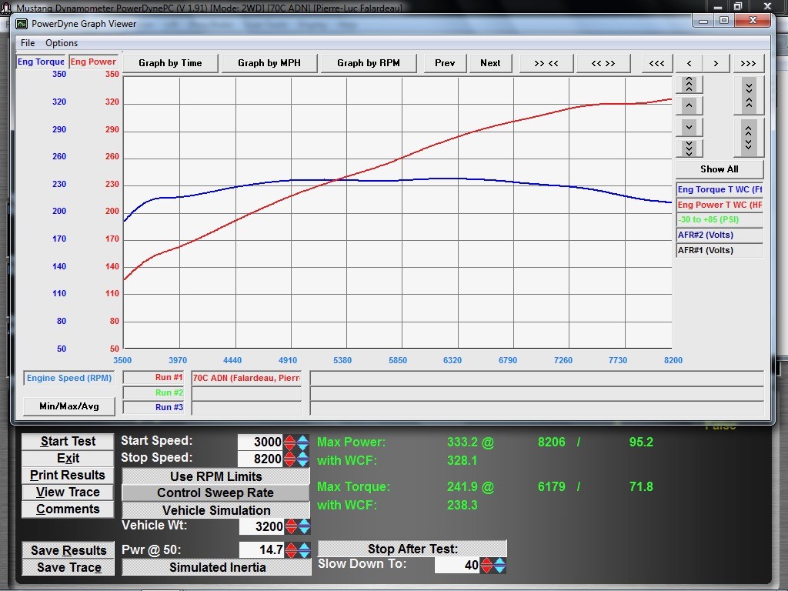
Task: Click Show All traces button
Action: tap(720, 169)
